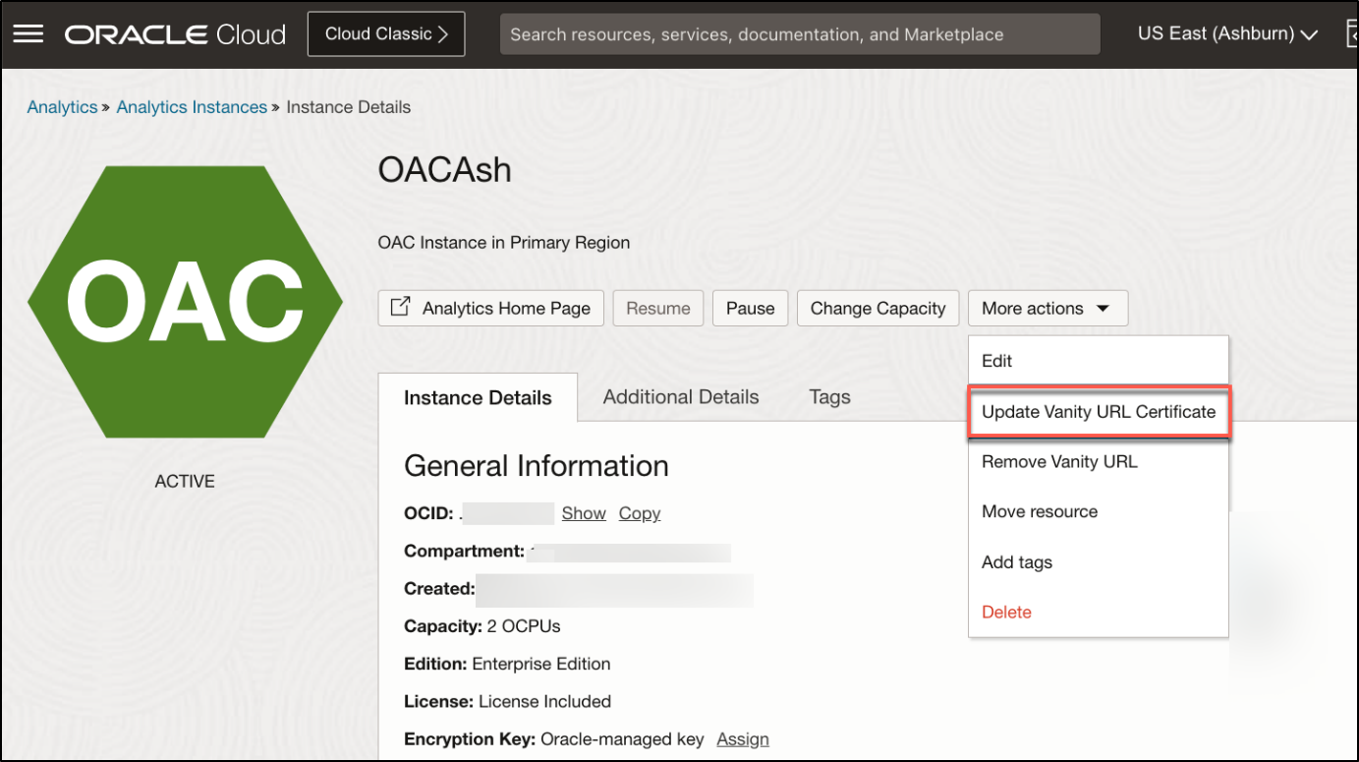Pause the analytics instance

pyautogui.click(x=750, y=308)
